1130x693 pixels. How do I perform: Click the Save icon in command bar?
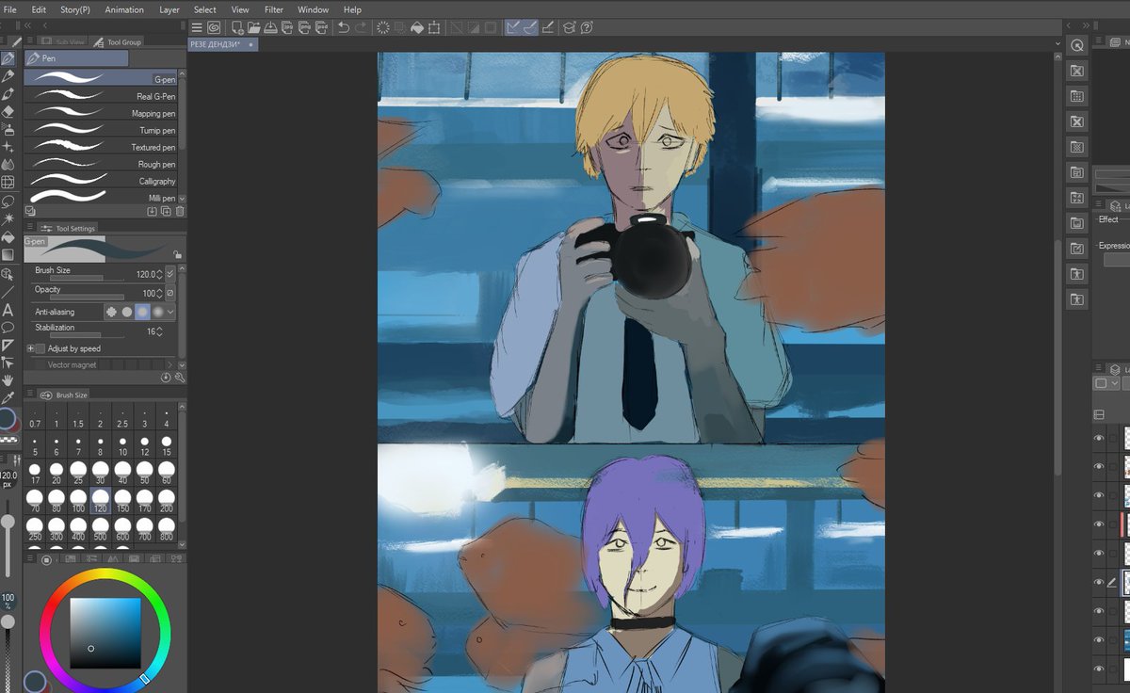[271, 27]
